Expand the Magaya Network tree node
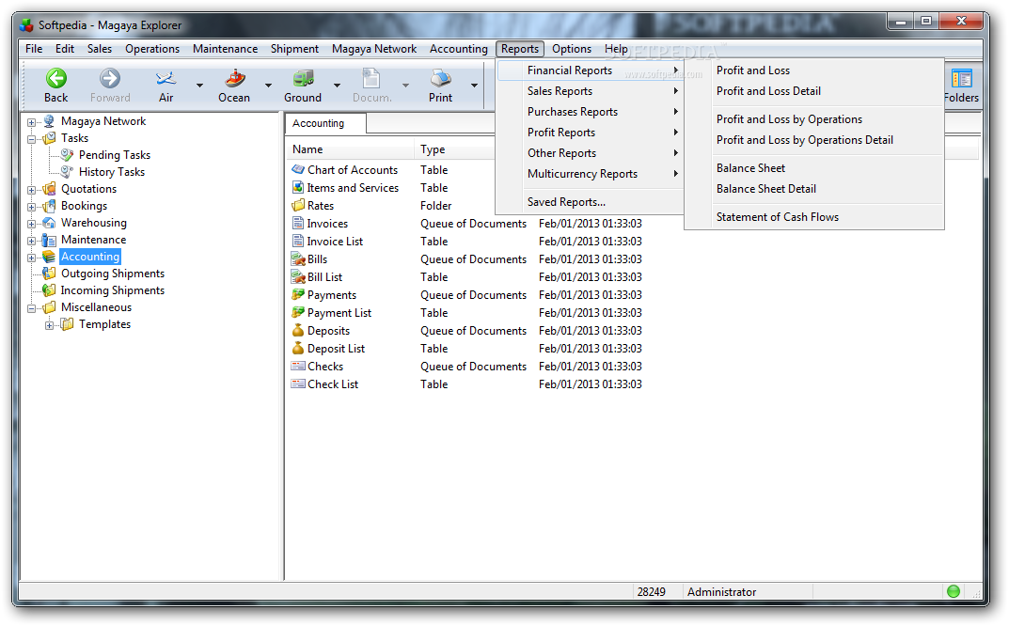This screenshot has width=1009, height=626. pyautogui.click(x=32, y=121)
